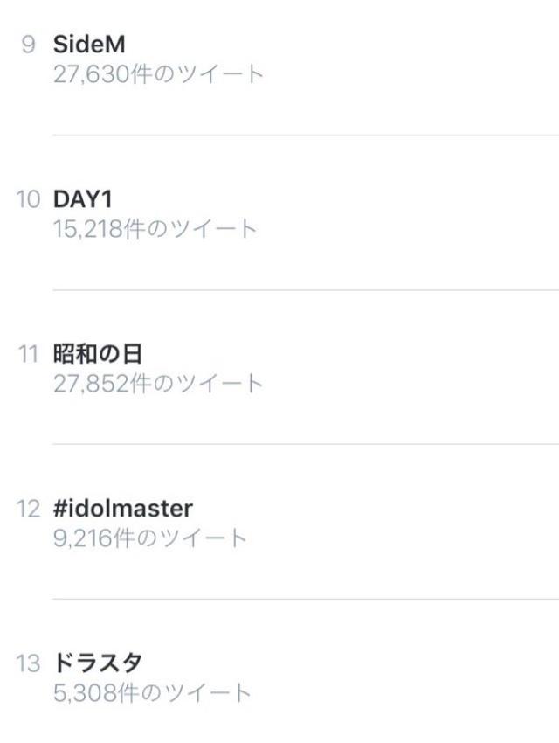Open the SideM trending topic
This screenshot has width=559, height=743.
point(89,45)
